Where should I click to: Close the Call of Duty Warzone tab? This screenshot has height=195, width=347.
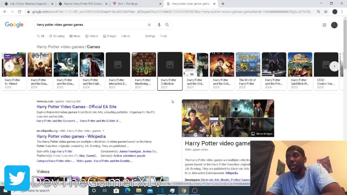52,4
